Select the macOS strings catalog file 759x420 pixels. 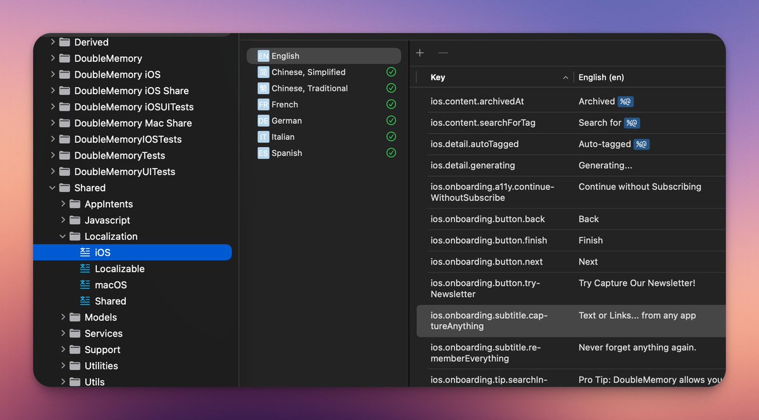[x=111, y=285]
